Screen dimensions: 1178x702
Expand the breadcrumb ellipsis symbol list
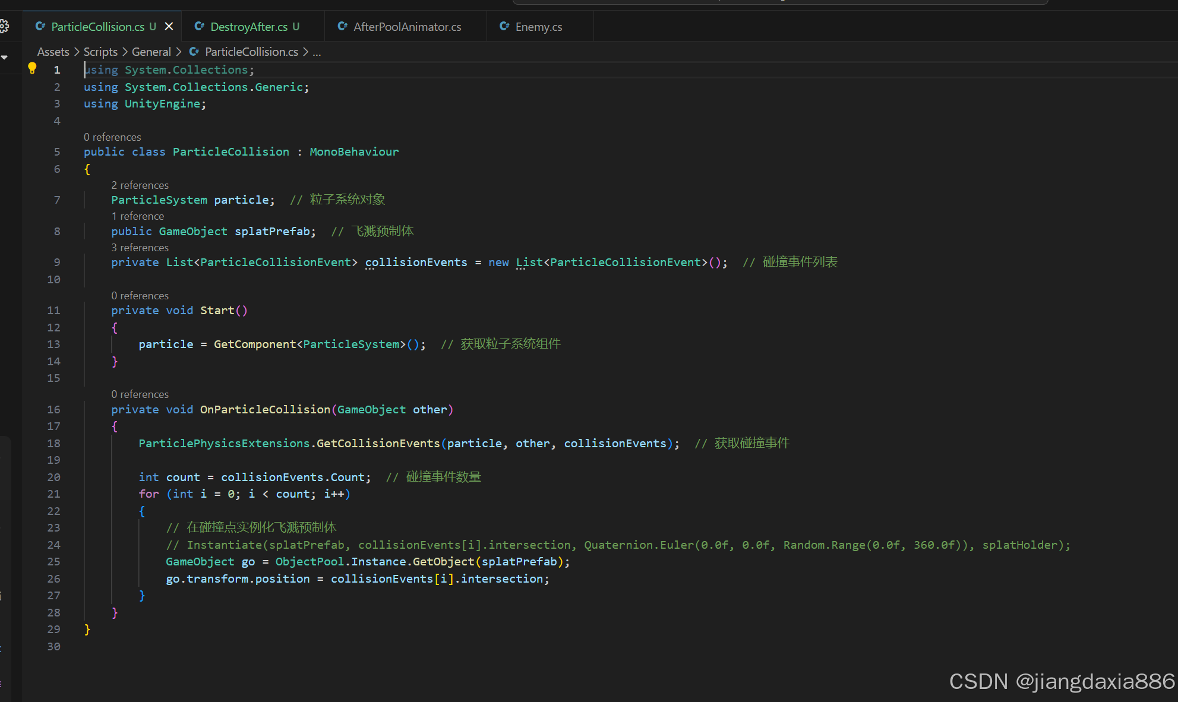point(317,52)
